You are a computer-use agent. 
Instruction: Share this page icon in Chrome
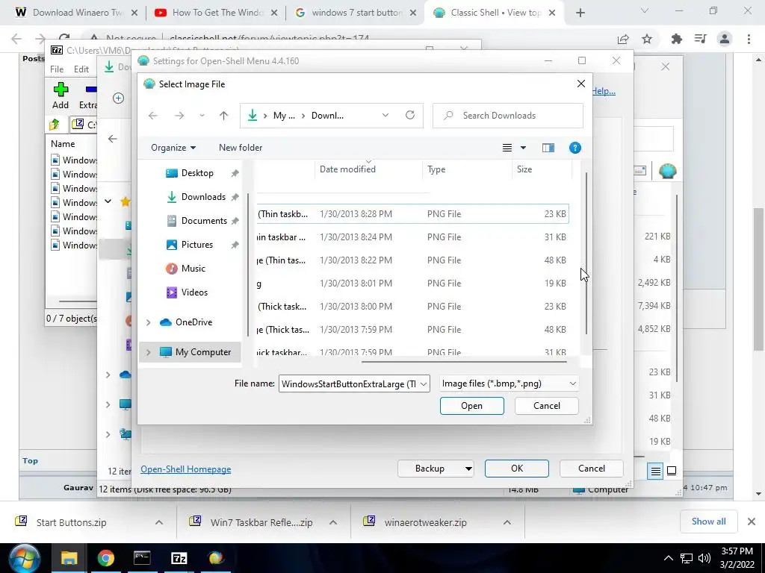tap(623, 39)
